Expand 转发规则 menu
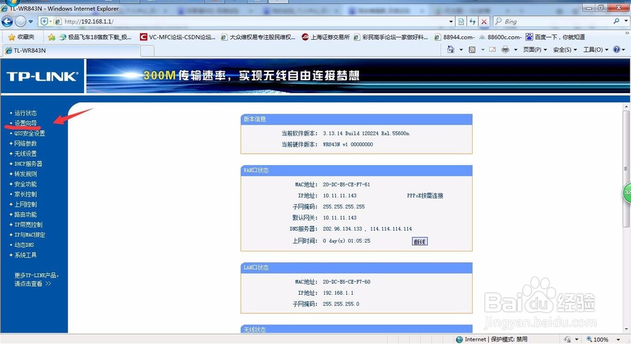 (25, 174)
